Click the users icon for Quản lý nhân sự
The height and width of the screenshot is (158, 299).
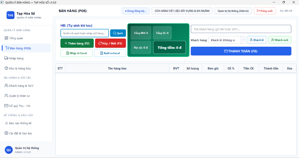point(6,96)
